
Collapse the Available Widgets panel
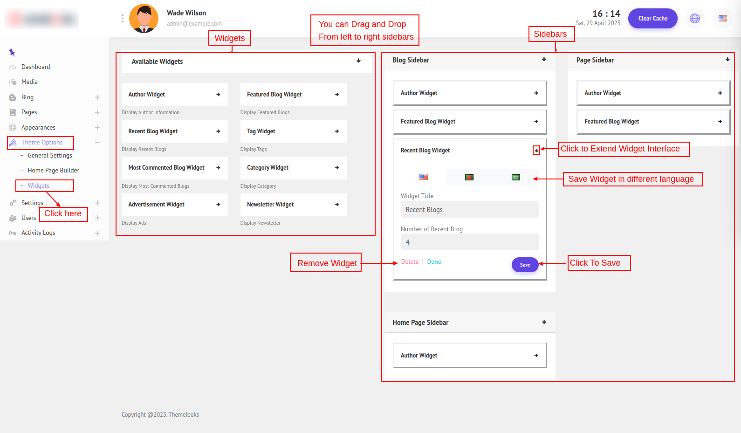coord(358,61)
